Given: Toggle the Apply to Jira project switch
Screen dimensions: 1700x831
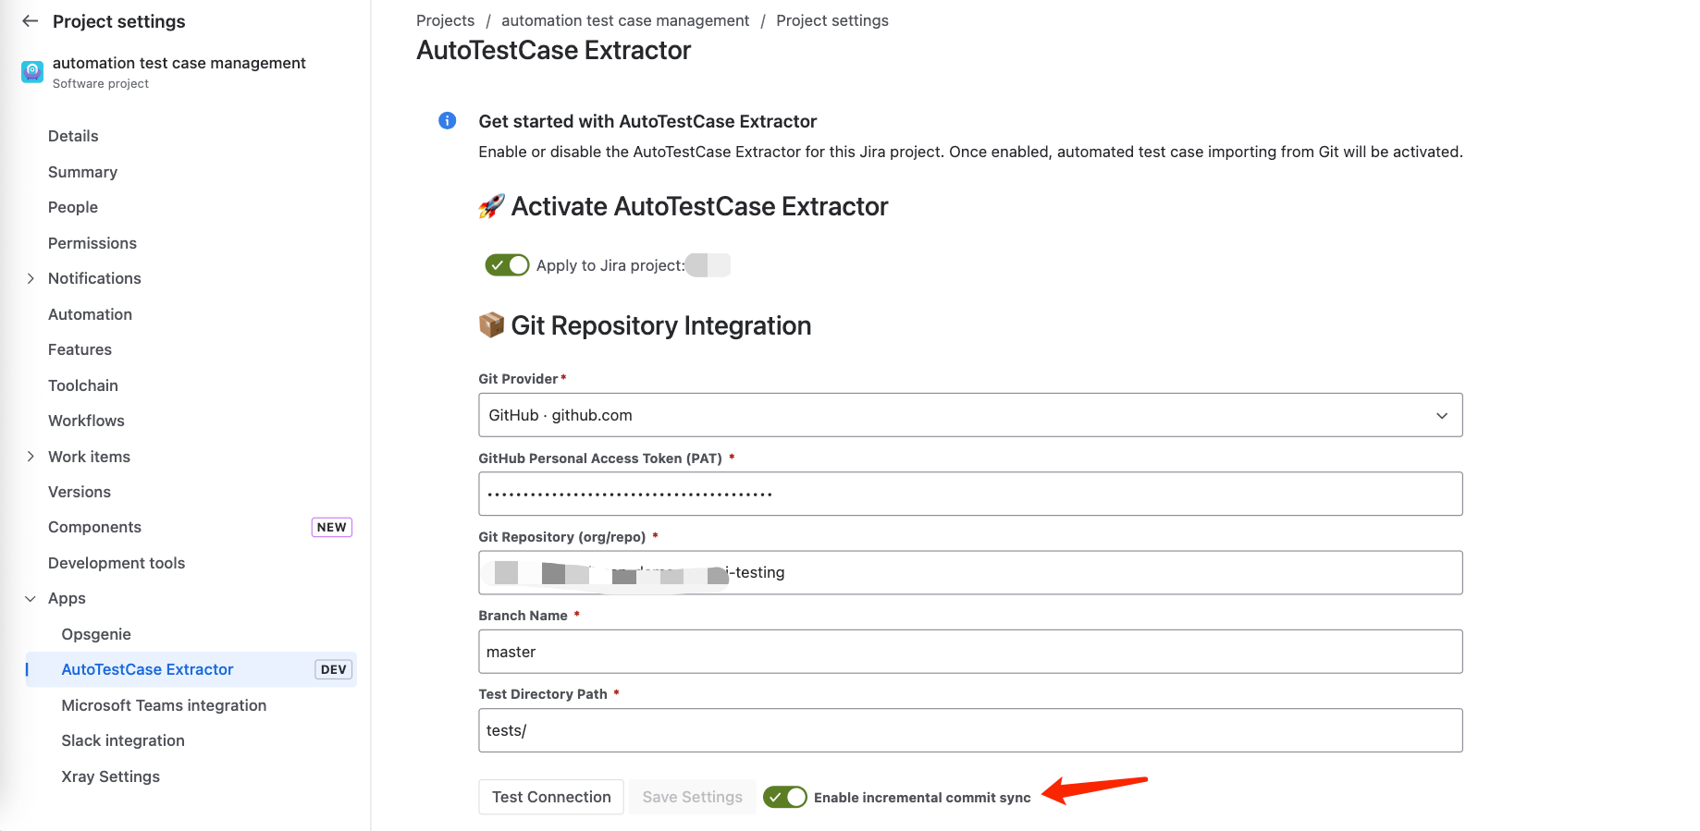Looking at the screenshot, I should click(507, 265).
